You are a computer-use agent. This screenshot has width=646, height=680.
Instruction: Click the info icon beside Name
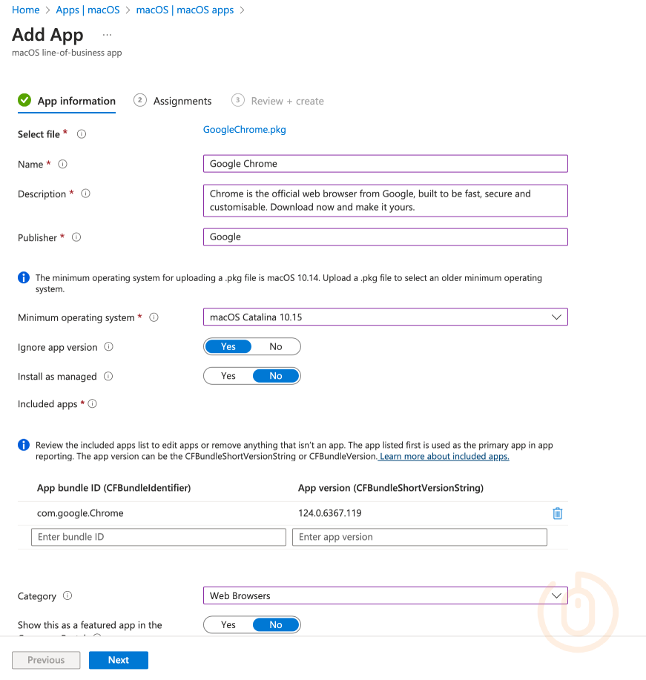[x=65, y=164]
